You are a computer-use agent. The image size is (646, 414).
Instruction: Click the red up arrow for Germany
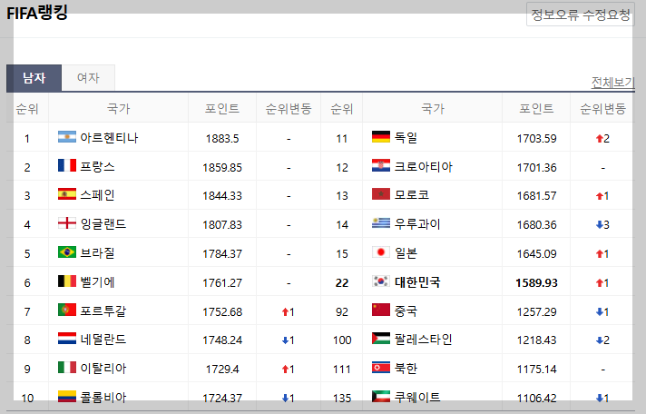600,139
